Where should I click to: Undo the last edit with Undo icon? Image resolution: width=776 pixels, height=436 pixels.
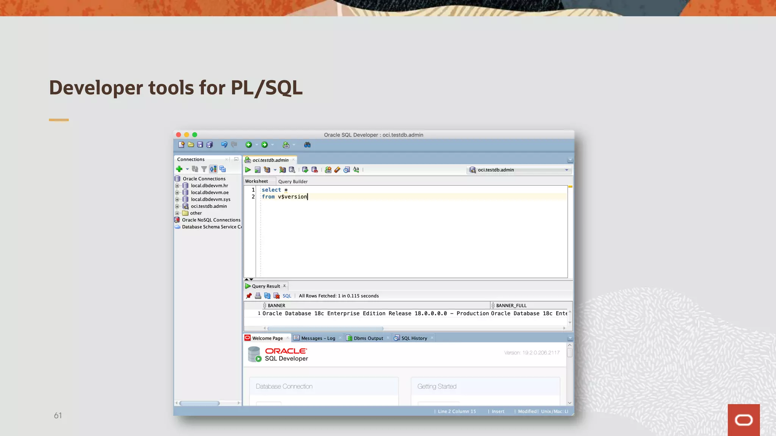click(224, 145)
